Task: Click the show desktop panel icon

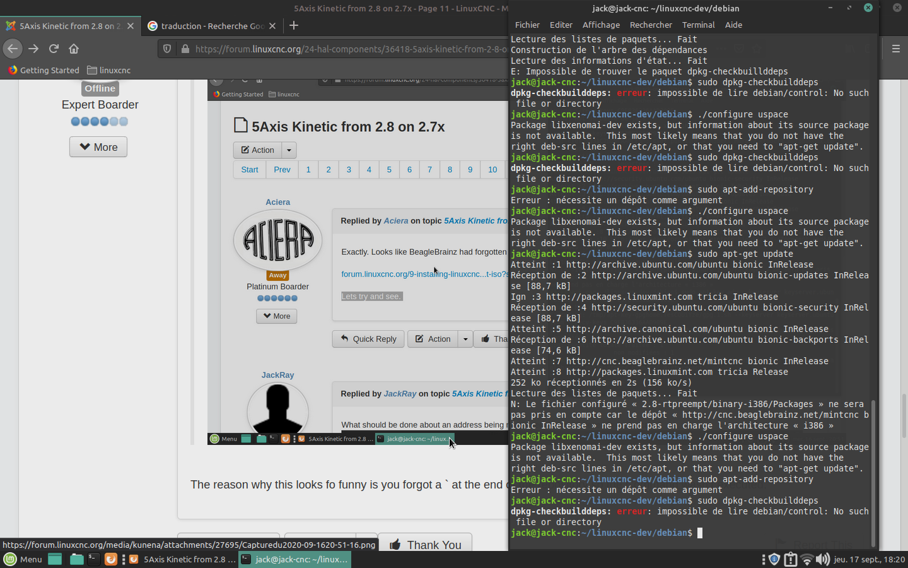Action: (55, 559)
